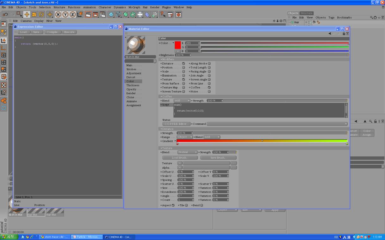Image resolution: width=385 pixels, height=240 pixels.
Task: Collapse the Texture section
Action: (166, 148)
